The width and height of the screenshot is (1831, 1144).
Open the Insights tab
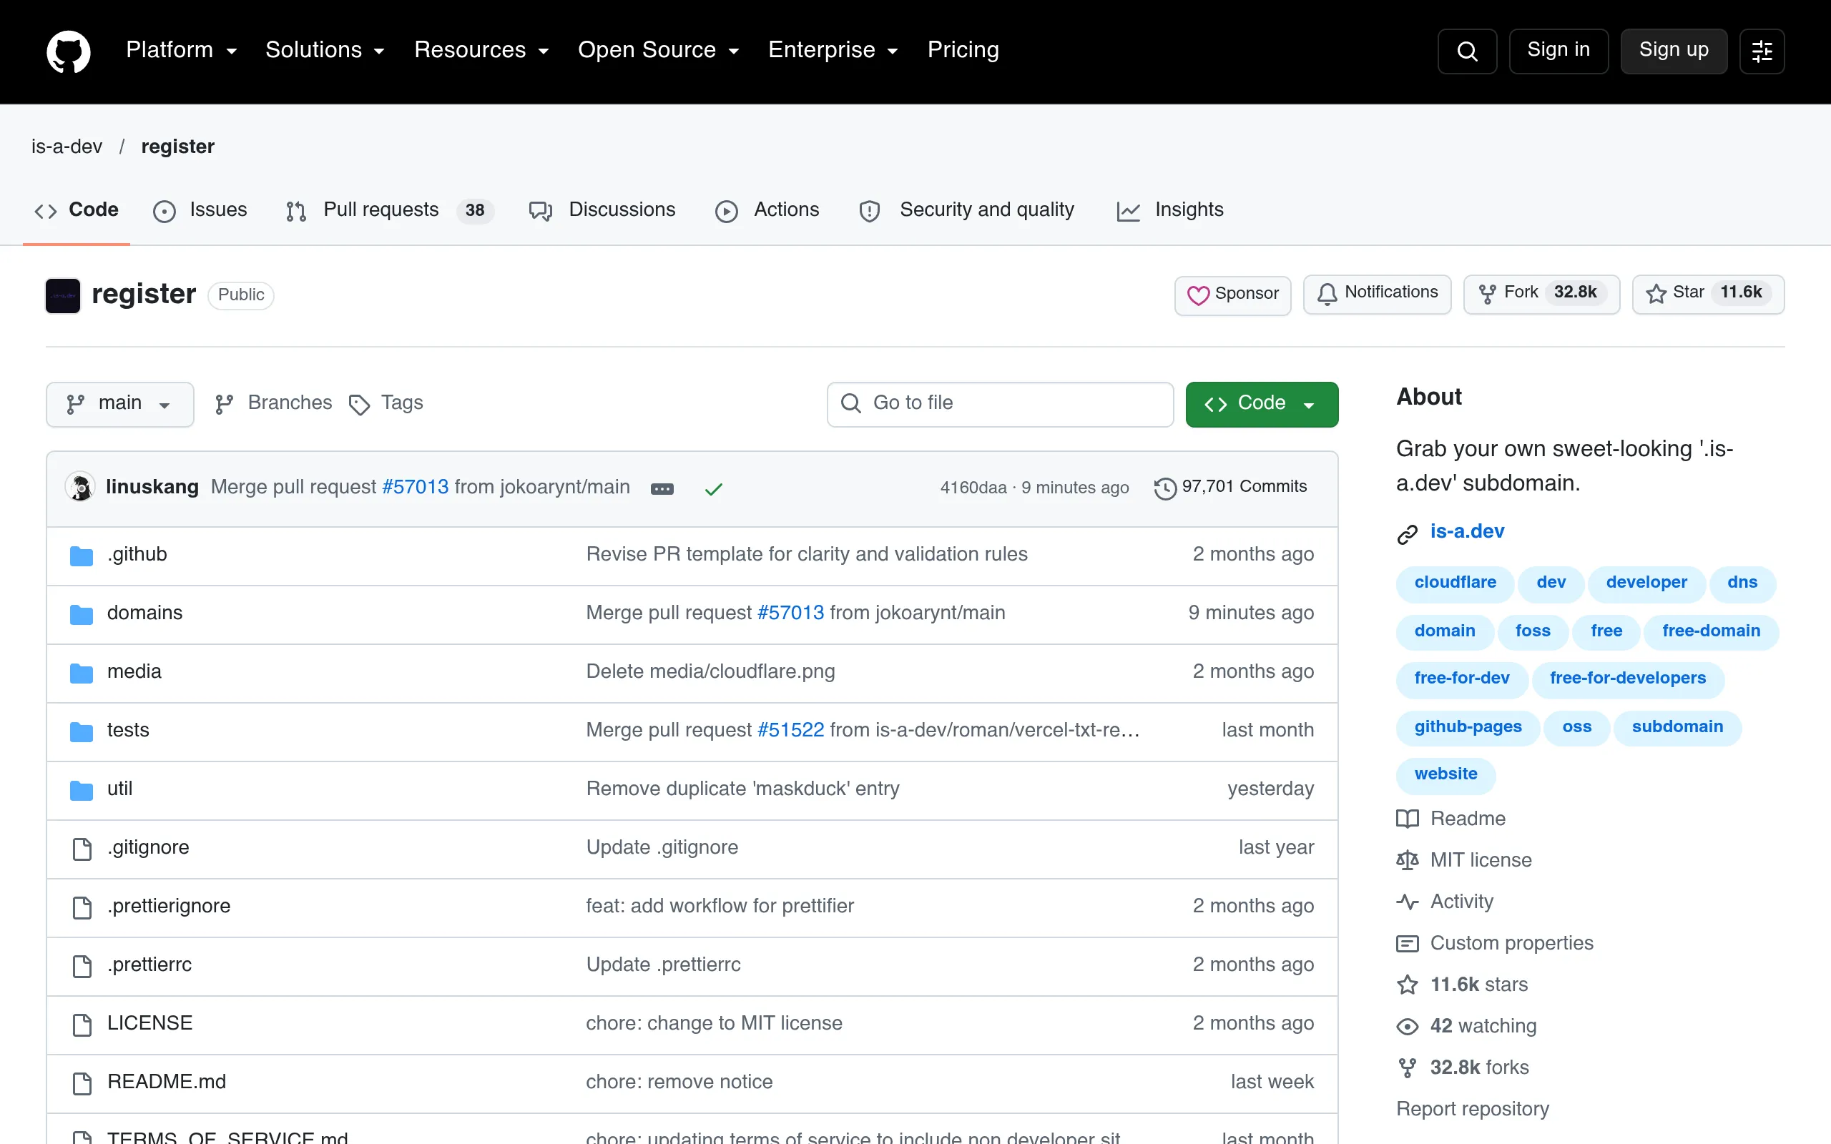pyautogui.click(x=1169, y=210)
